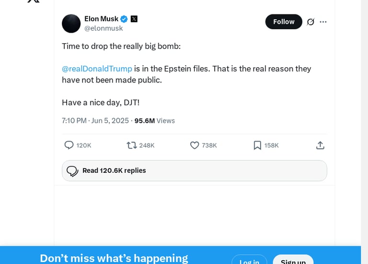Open the three-dot More options menu
This screenshot has height=264, width=368.
coord(323,22)
